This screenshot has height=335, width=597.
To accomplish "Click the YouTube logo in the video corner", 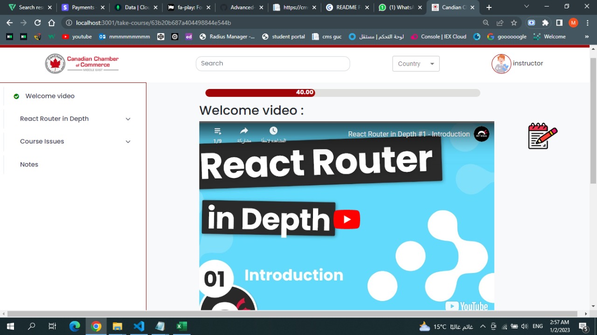I will [466, 306].
